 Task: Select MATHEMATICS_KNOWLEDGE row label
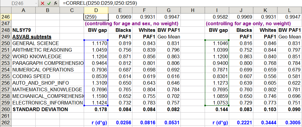47,89
